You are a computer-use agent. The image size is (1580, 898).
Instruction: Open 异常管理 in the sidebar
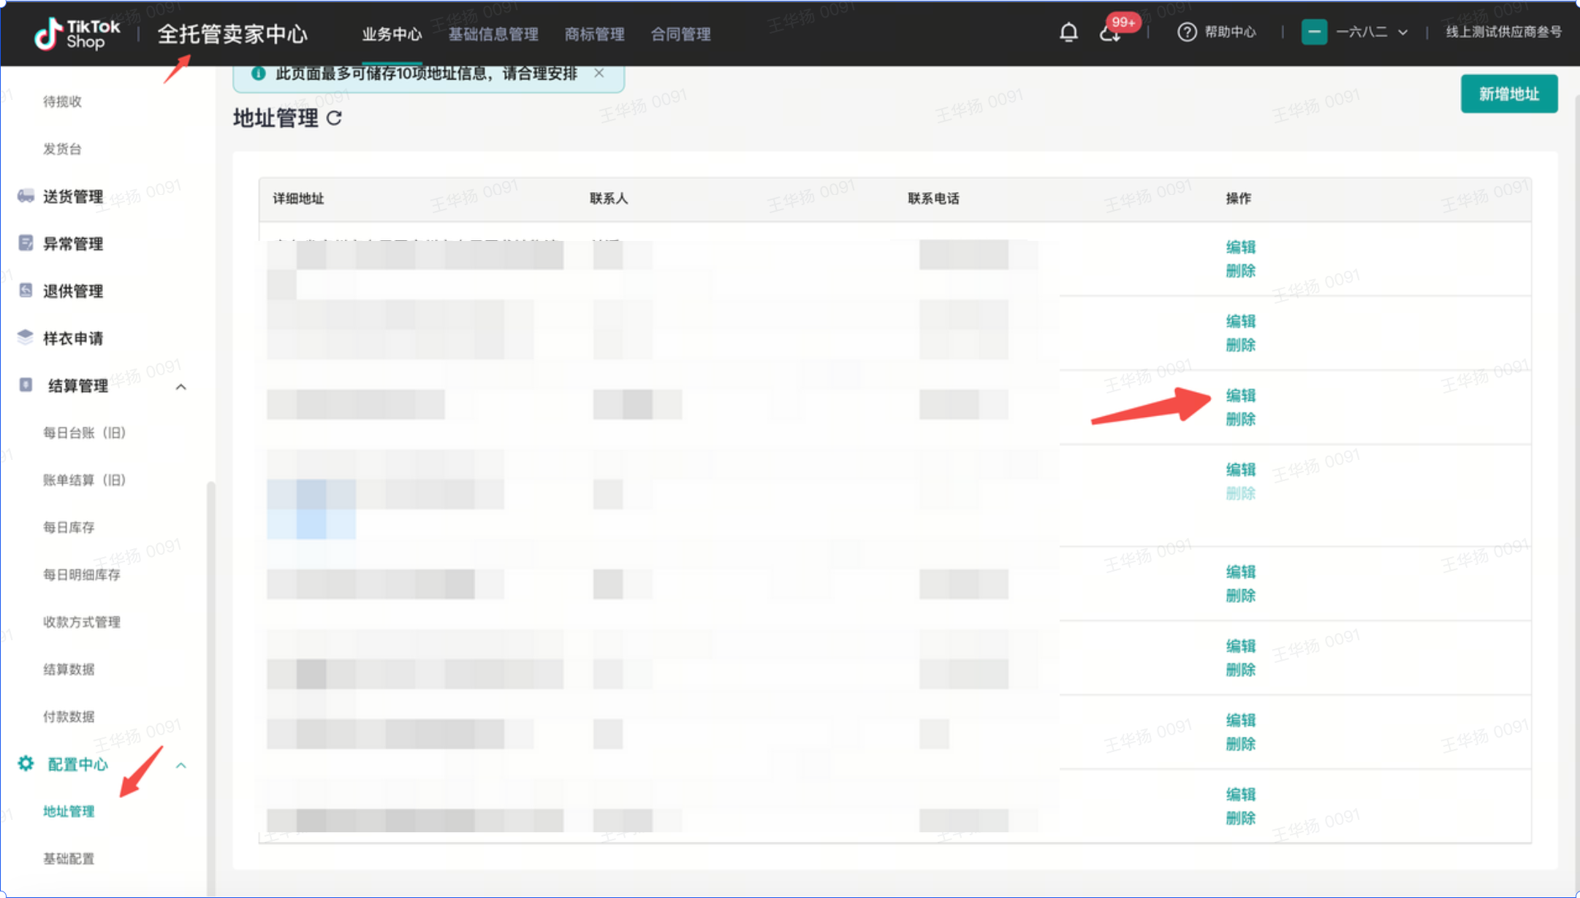(x=73, y=244)
